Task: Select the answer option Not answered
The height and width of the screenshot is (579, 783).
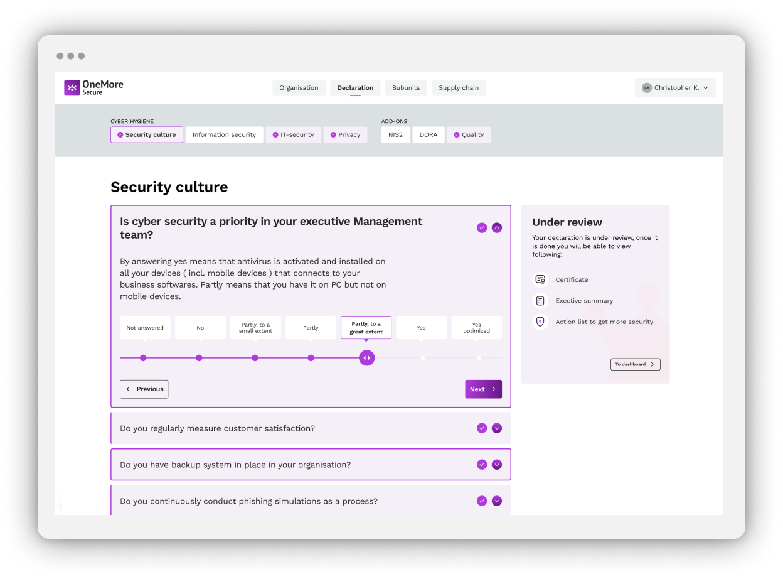Action: [x=145, y=327]
